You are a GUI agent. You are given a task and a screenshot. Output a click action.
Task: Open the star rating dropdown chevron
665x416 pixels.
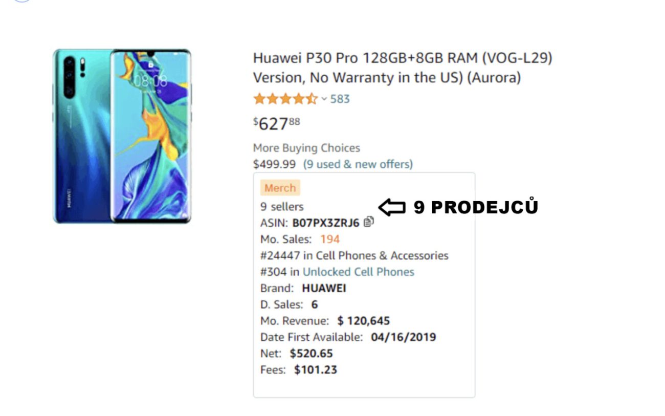[324, 99]
